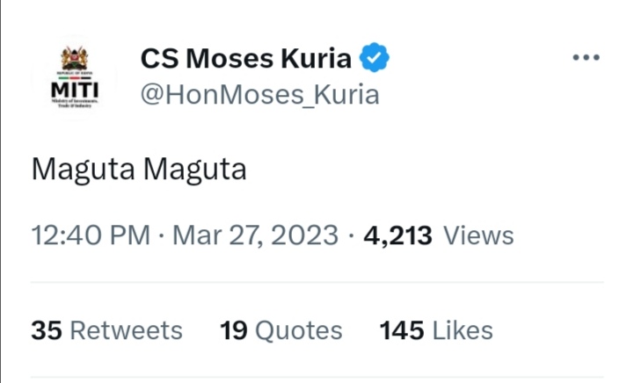
Task: Click the second Maguta word in tweet
Action: pos(194,170)
